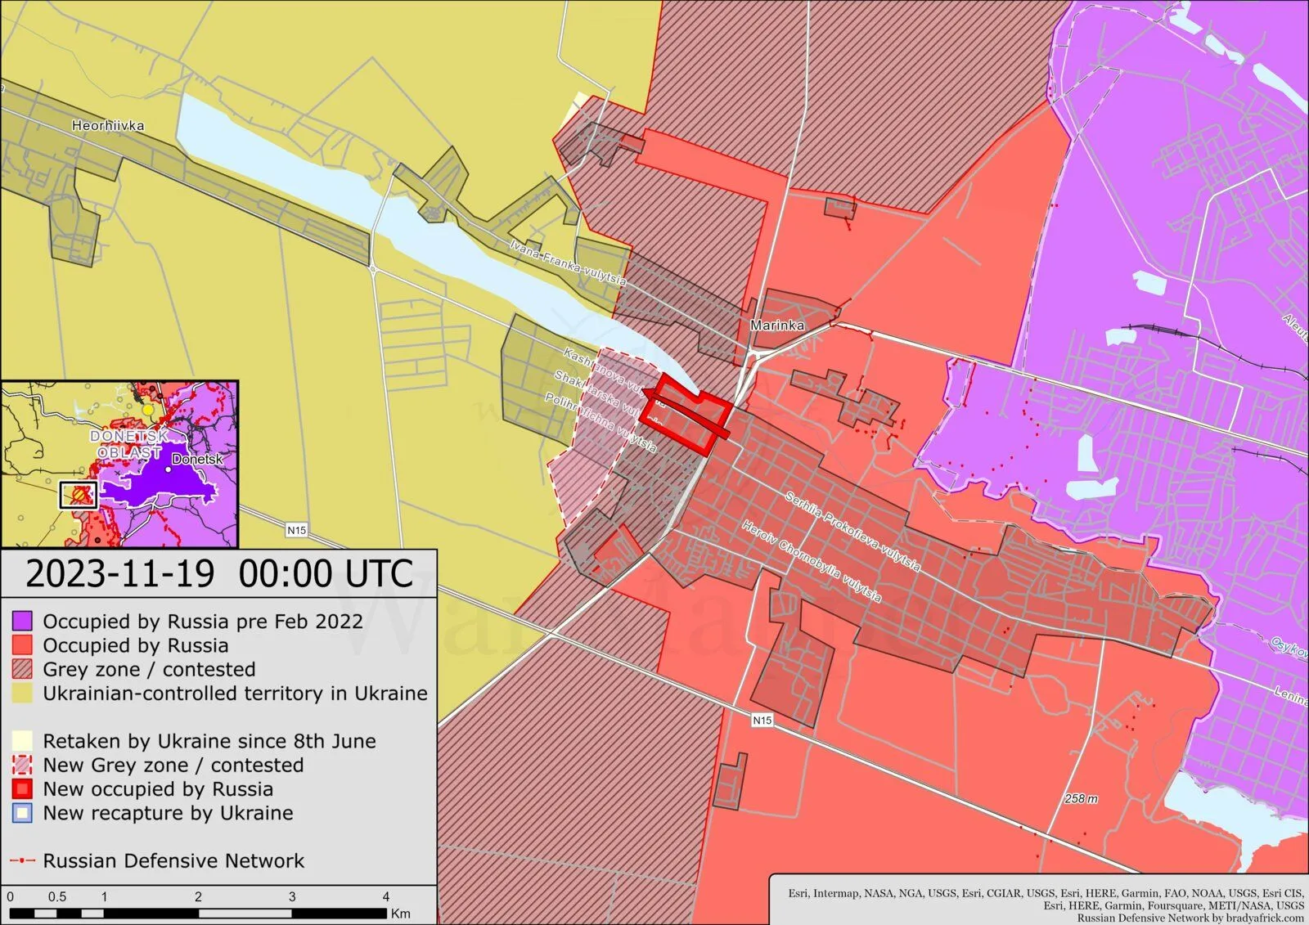Image resolution: width=1309 pixels, height=925 pixels.
Task: Click the 'Polihrafichna vulytsia' street label
Action: (x=601, y=423)
